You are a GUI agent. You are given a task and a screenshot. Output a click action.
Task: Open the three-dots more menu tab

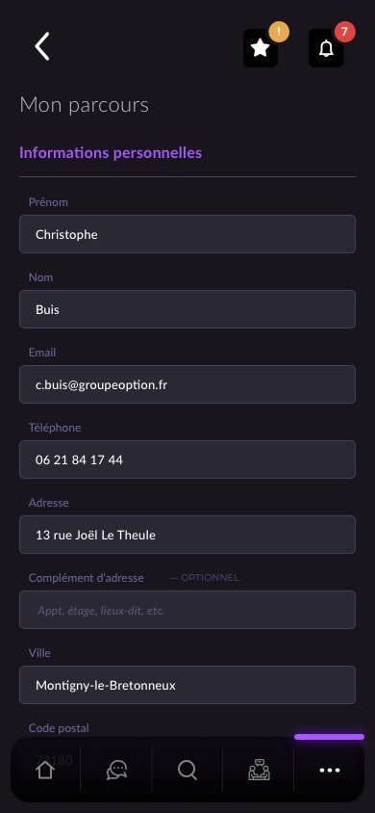[330, 771]
